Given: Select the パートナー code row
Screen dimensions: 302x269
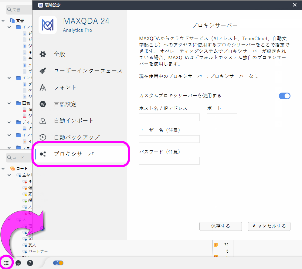Looking at the screenshot, I should (38, 251).
